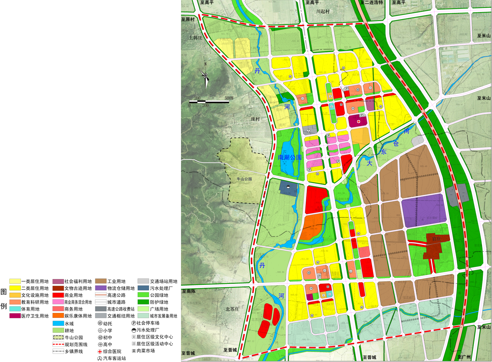Click the 官庄 label on the dark red site
Viewport: 492px width, 362px height.
point(436,239)
